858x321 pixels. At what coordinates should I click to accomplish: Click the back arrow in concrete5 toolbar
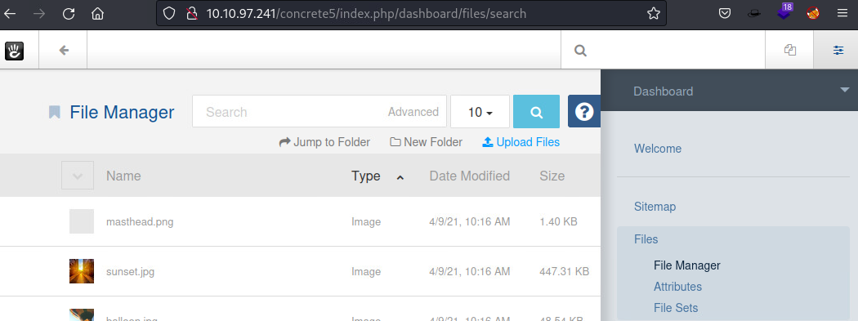point(64,51)
